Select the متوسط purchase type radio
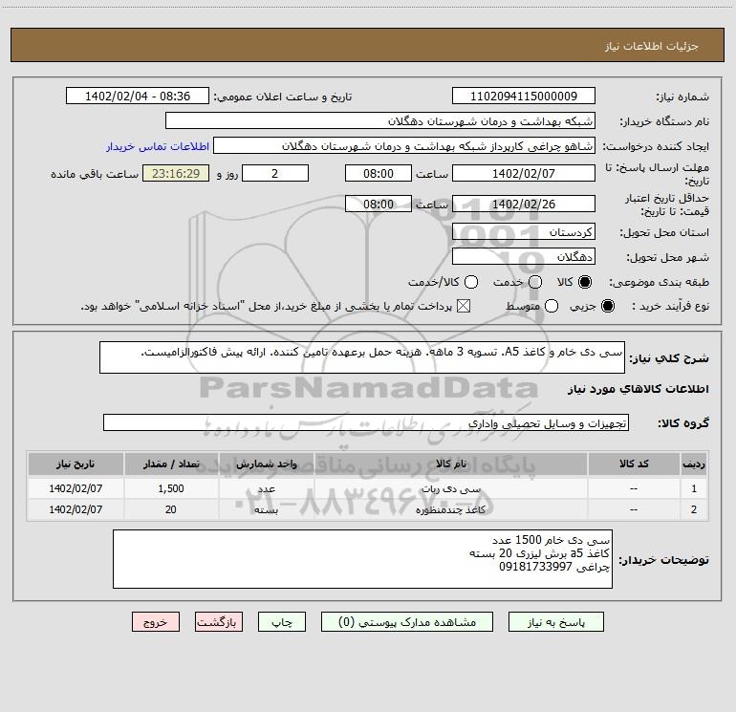The image size is (736, 712). pos(552,306)
